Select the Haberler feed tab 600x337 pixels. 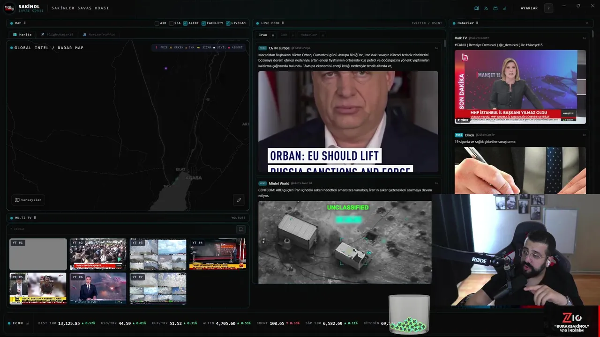309,35
